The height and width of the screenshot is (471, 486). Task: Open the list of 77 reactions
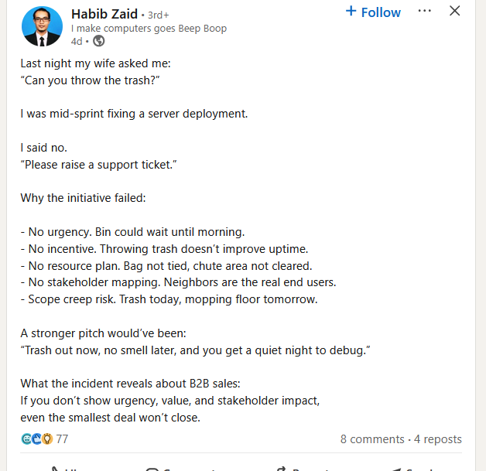click(x=62, y=439)
